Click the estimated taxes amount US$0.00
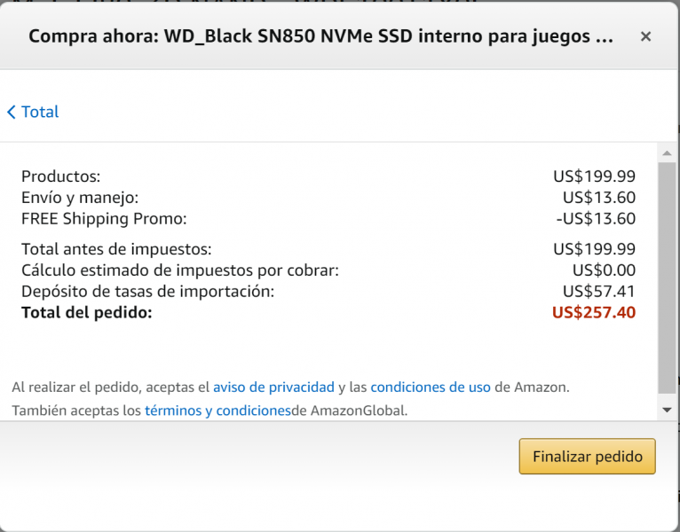This screenshot has width=680, height=532. (604, 270)
